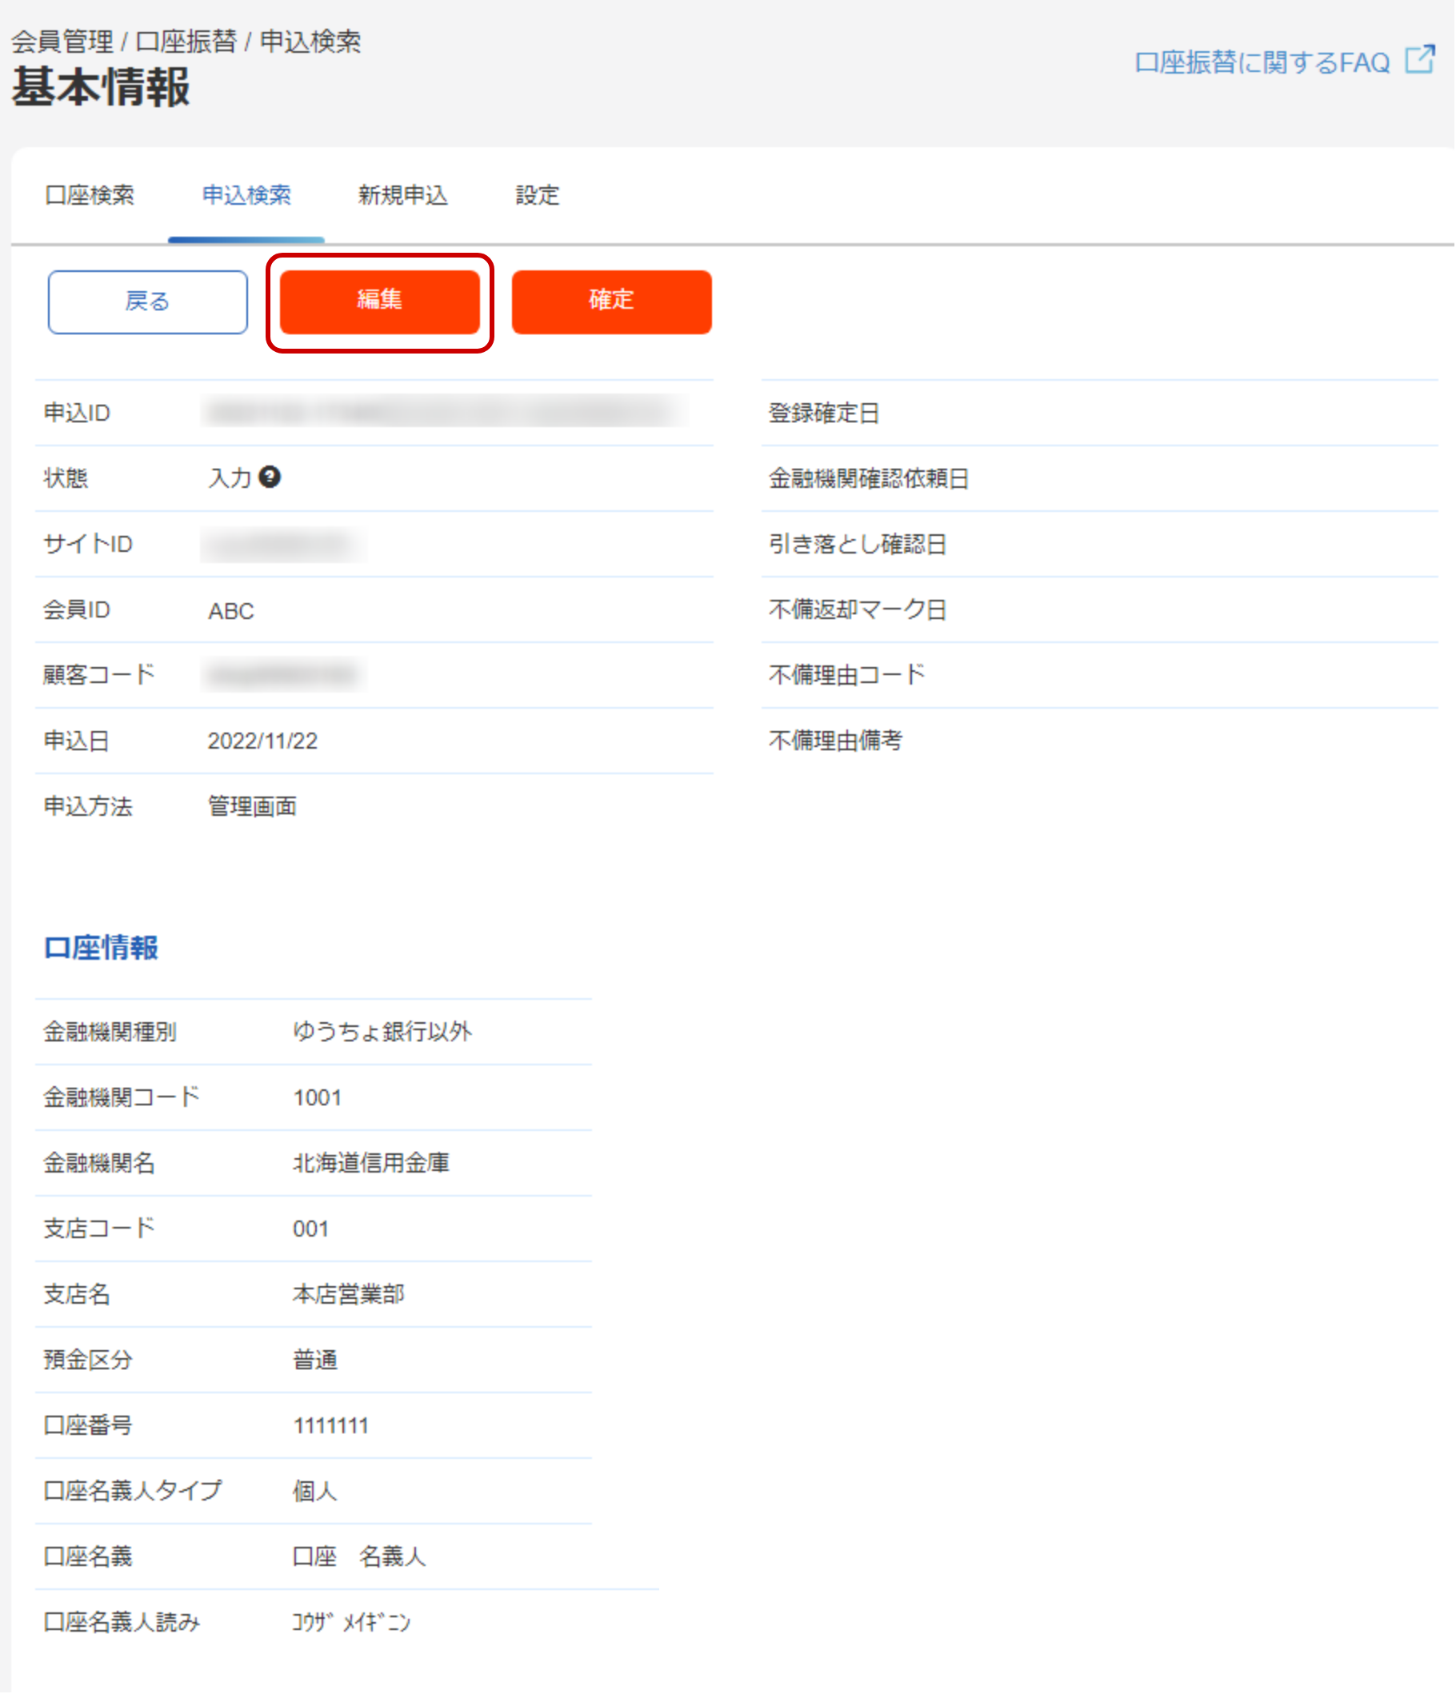The image size is (1456, 1694).
Task: Click the 口座情報 section heading
Action: (x=102, y=949)
